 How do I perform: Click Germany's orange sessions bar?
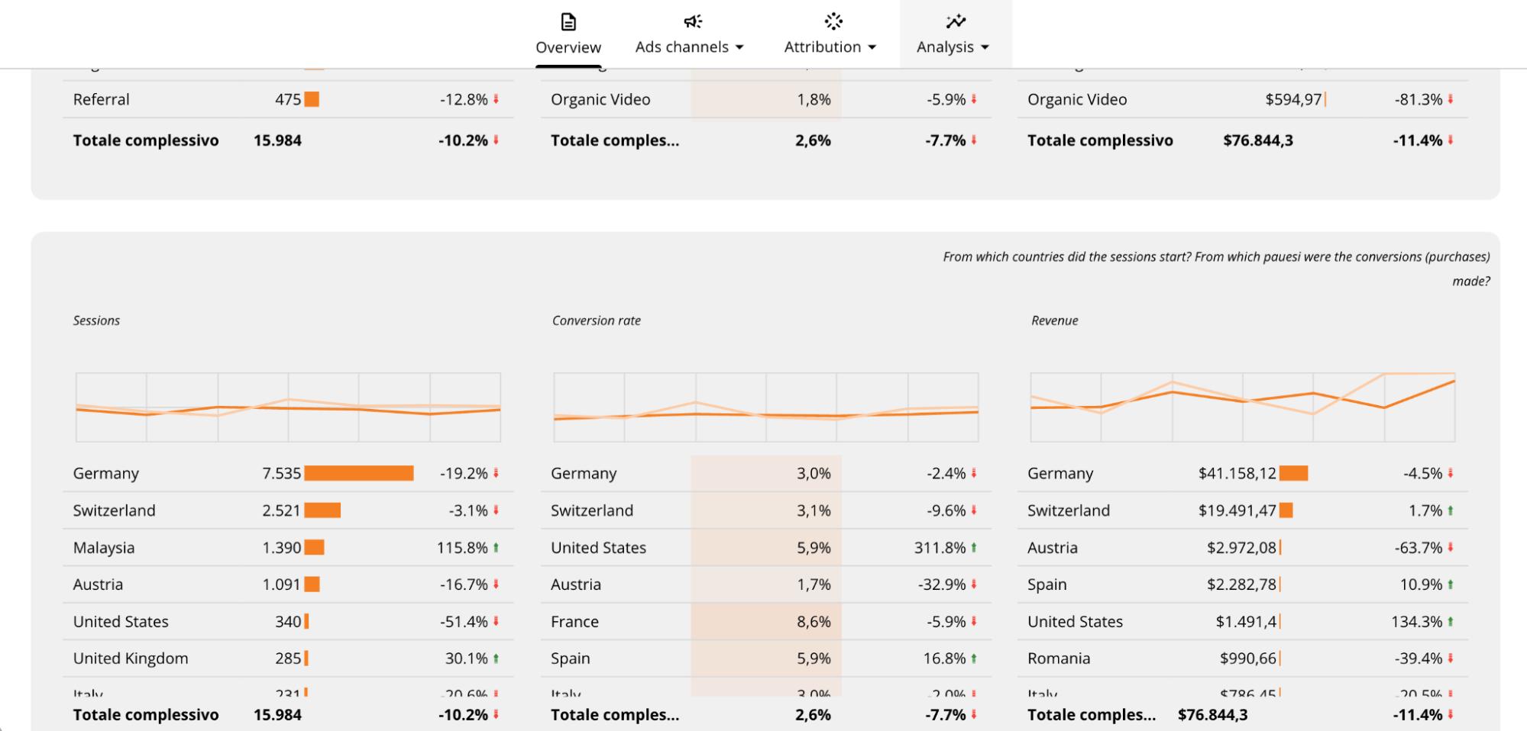[358, 473]
